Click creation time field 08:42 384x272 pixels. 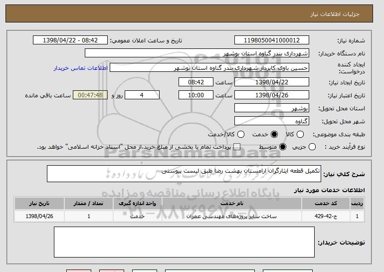coord(196,82)
